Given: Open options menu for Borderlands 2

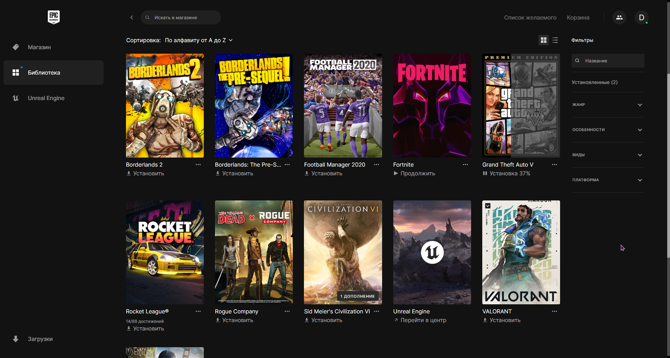Looking at the screenshot, I should (x=198, y=165).
